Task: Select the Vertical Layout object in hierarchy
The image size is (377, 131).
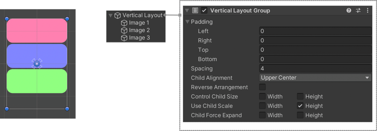Action: click(142, 15)
